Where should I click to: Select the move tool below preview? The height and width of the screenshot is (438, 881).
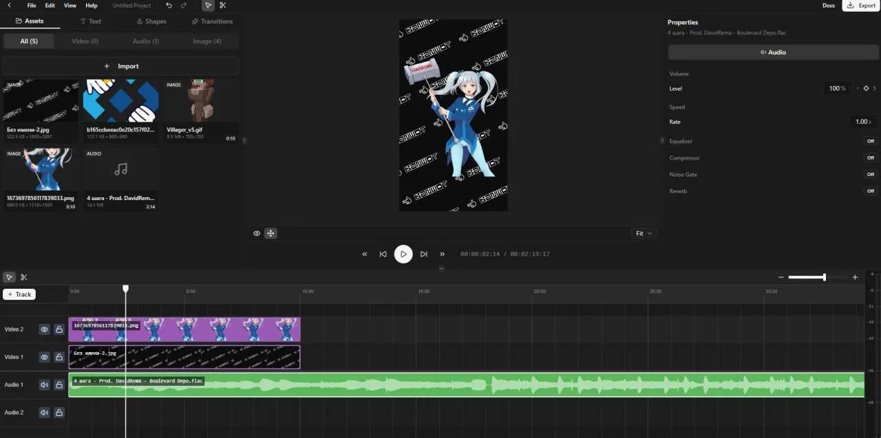point(270,233)
